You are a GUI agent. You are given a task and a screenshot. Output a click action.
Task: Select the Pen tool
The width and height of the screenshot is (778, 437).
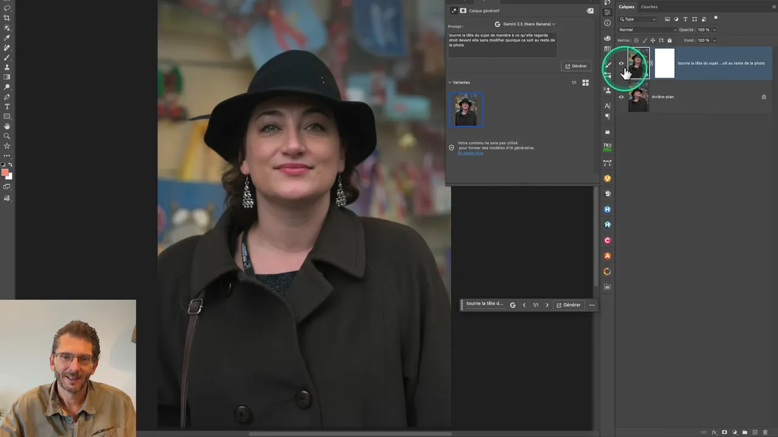coord(7,97)
